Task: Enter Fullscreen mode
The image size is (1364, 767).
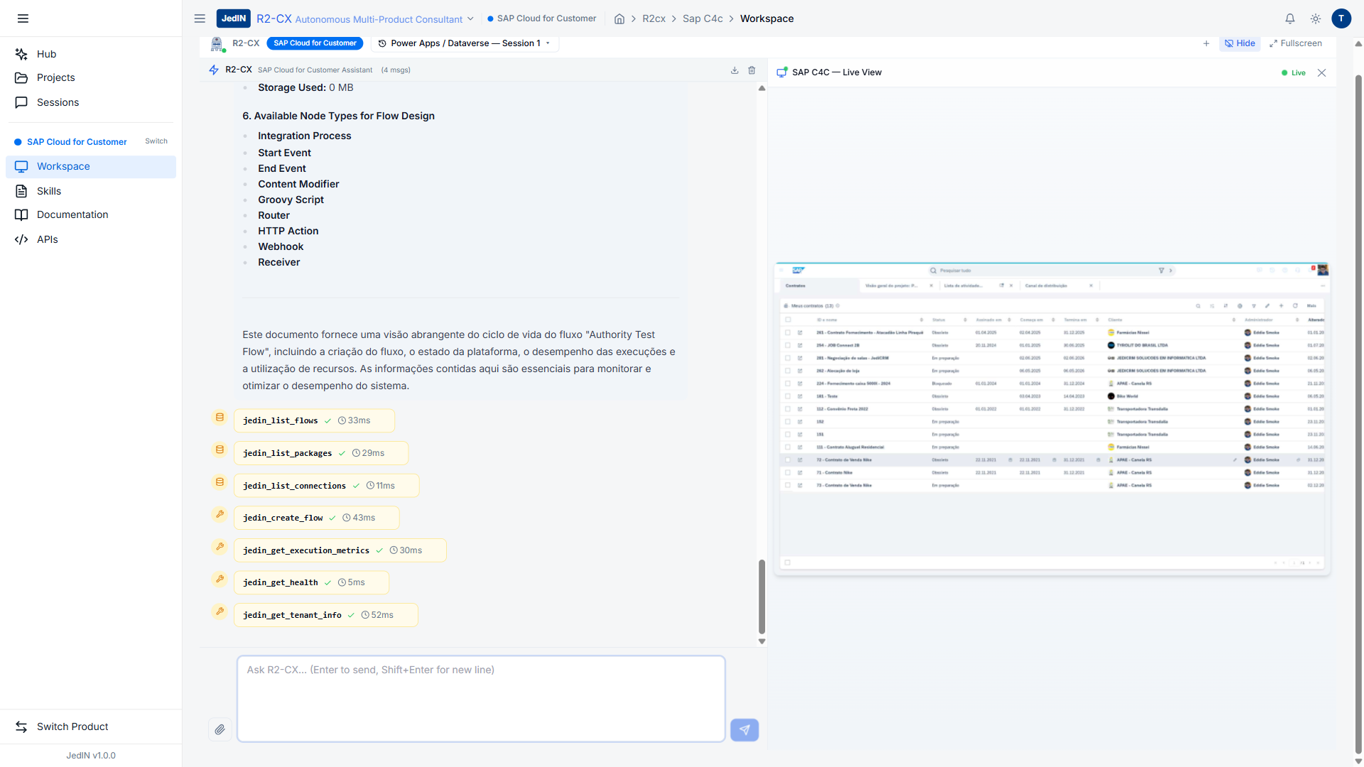Action: pos(1295,43)
